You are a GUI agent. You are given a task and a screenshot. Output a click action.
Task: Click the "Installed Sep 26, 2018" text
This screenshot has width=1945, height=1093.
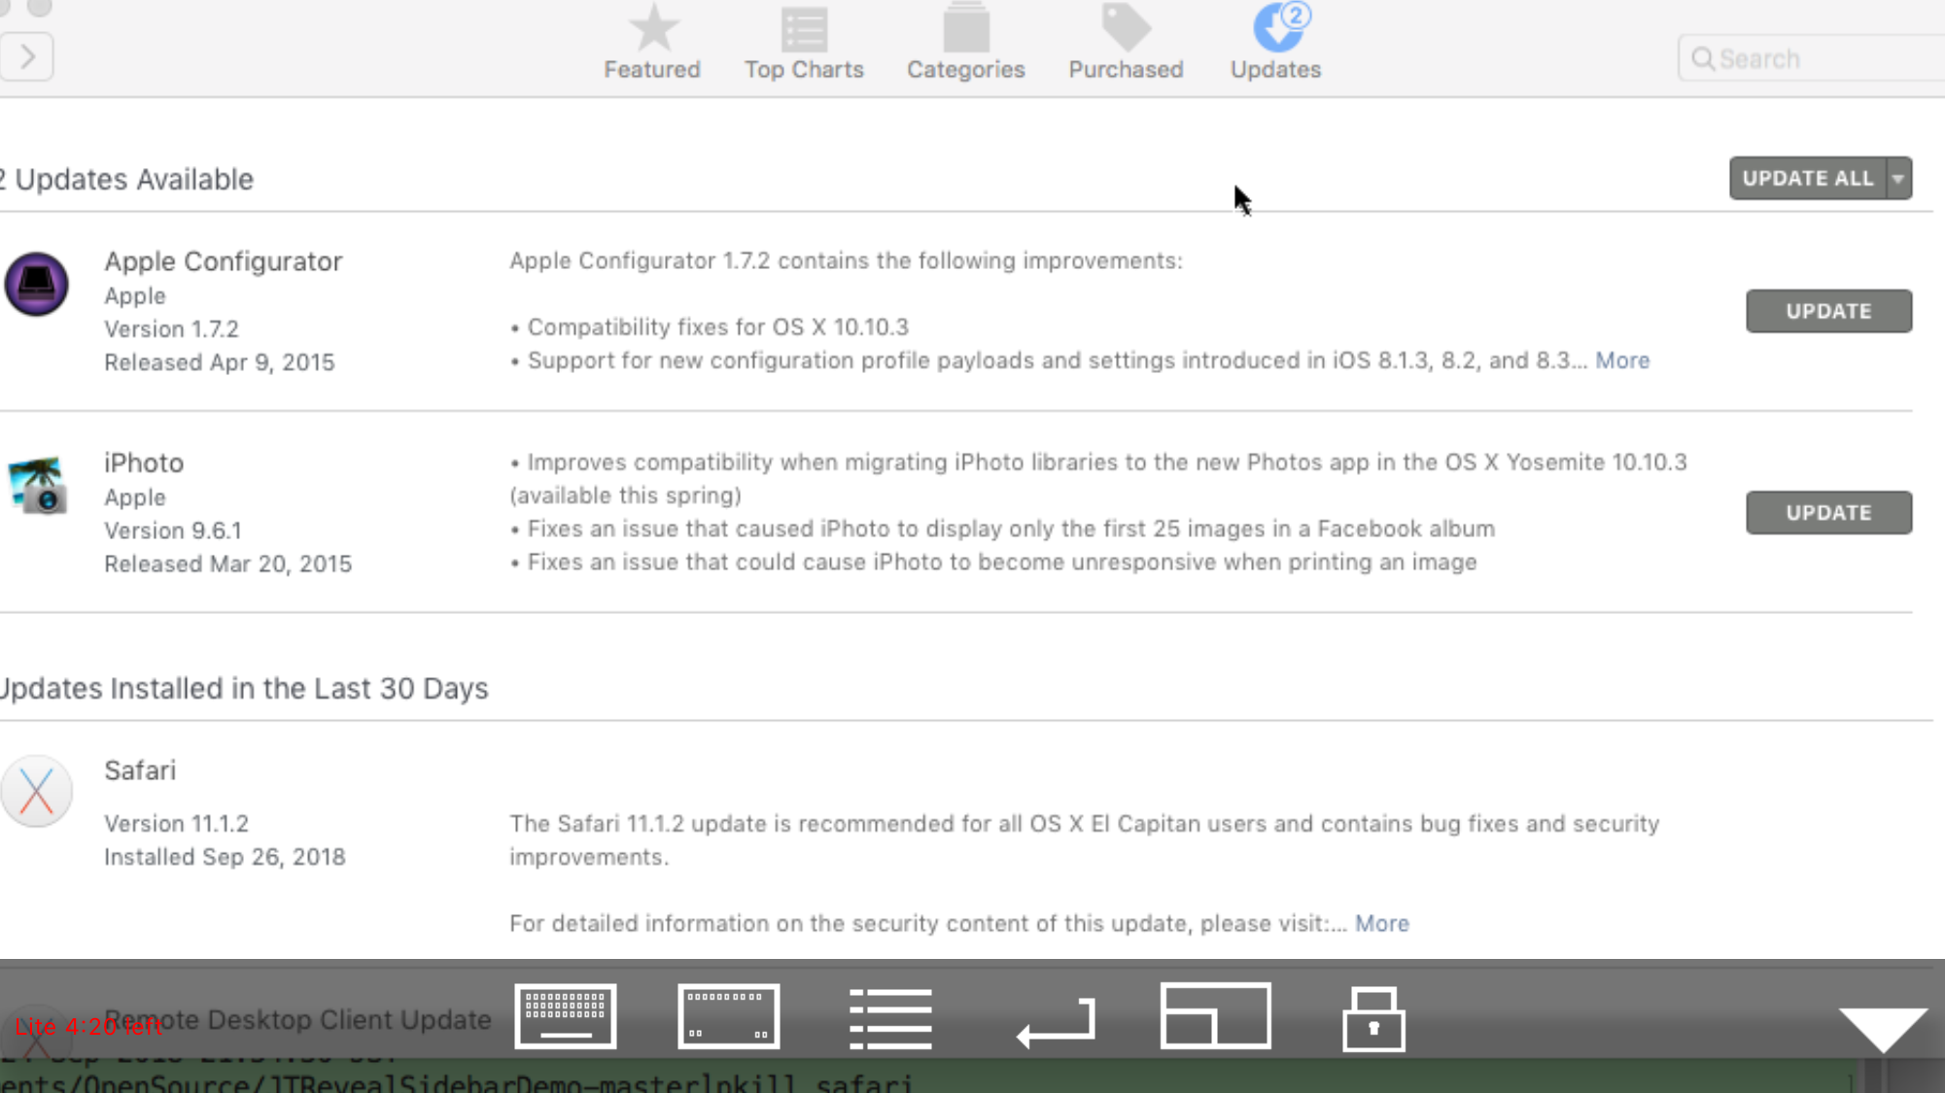tap(225, 857)
